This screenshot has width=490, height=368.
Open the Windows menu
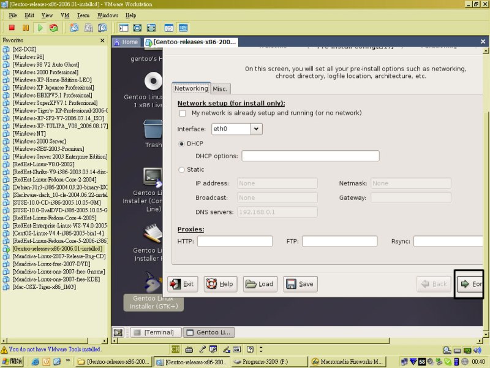[x=108, y=15]
